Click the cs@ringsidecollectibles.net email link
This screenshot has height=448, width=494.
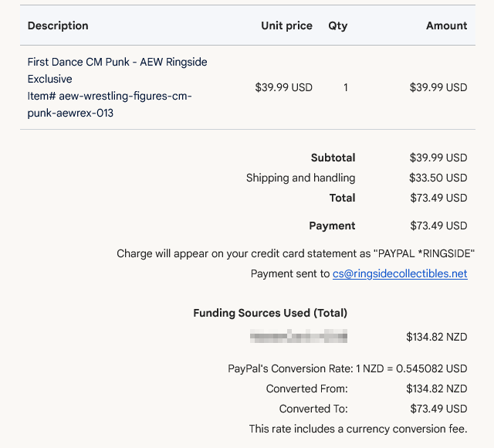(x=400, y=273)
